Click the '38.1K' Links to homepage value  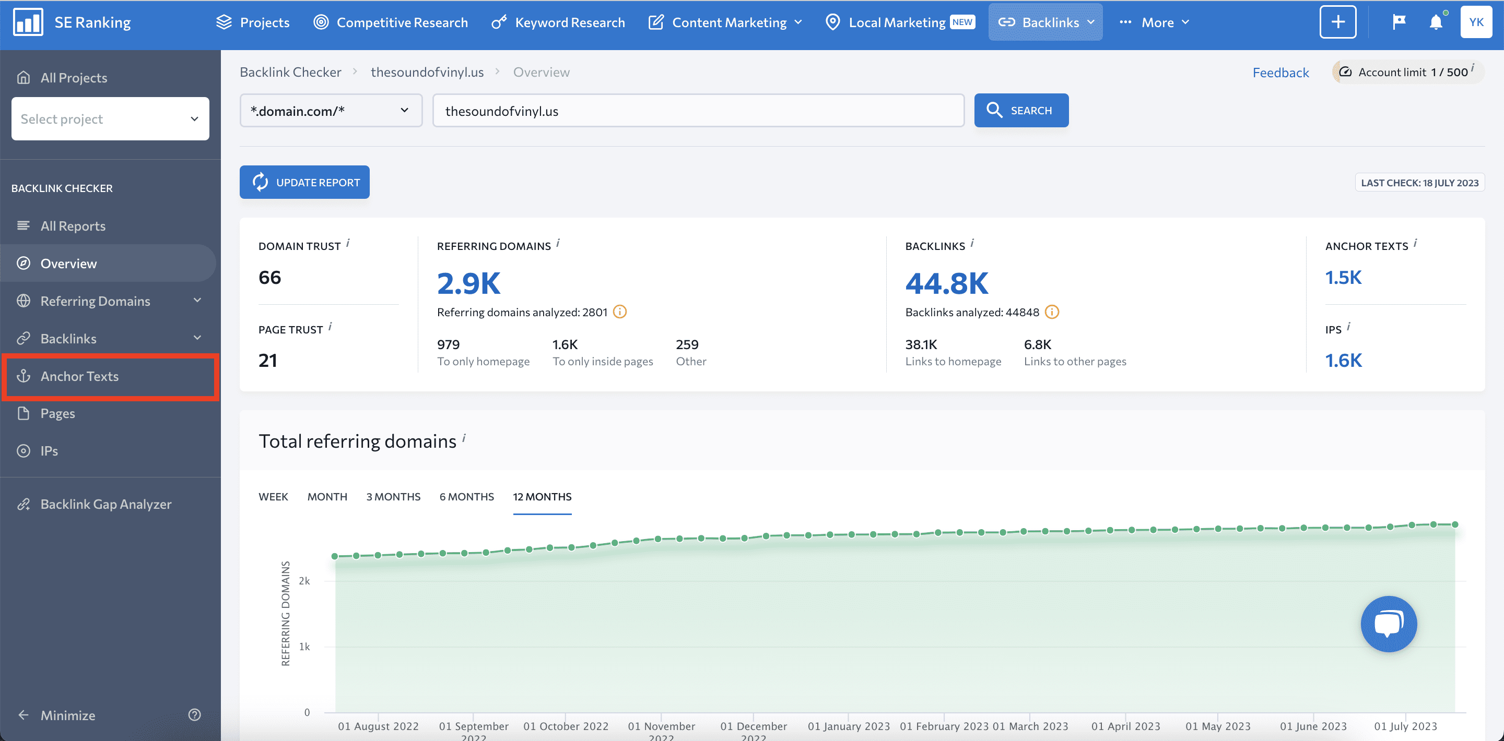tap(921, 344)
